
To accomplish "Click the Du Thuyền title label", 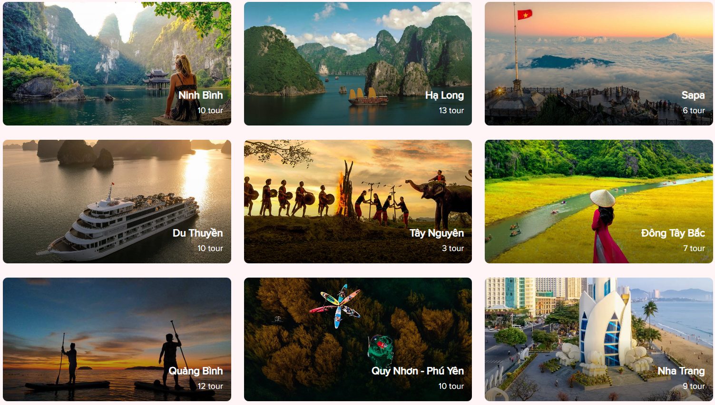I will 197,233.
